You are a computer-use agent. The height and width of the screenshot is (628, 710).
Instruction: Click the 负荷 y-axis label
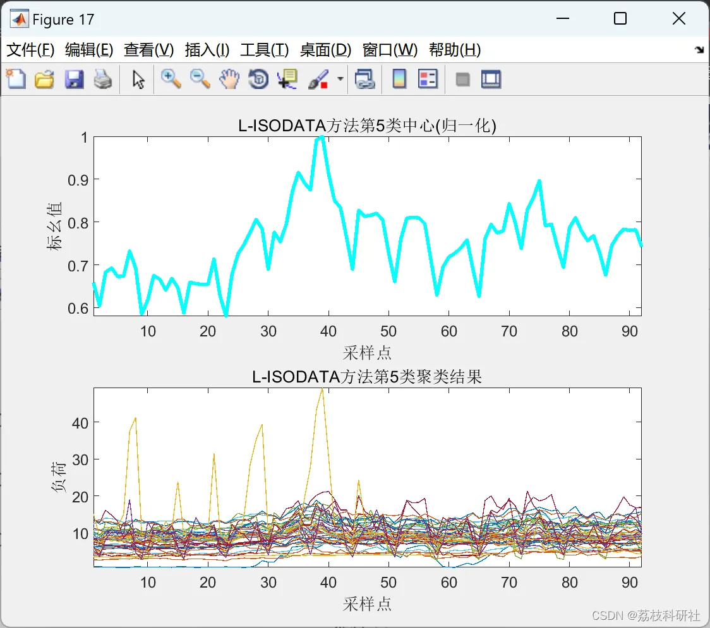point(58,477)
